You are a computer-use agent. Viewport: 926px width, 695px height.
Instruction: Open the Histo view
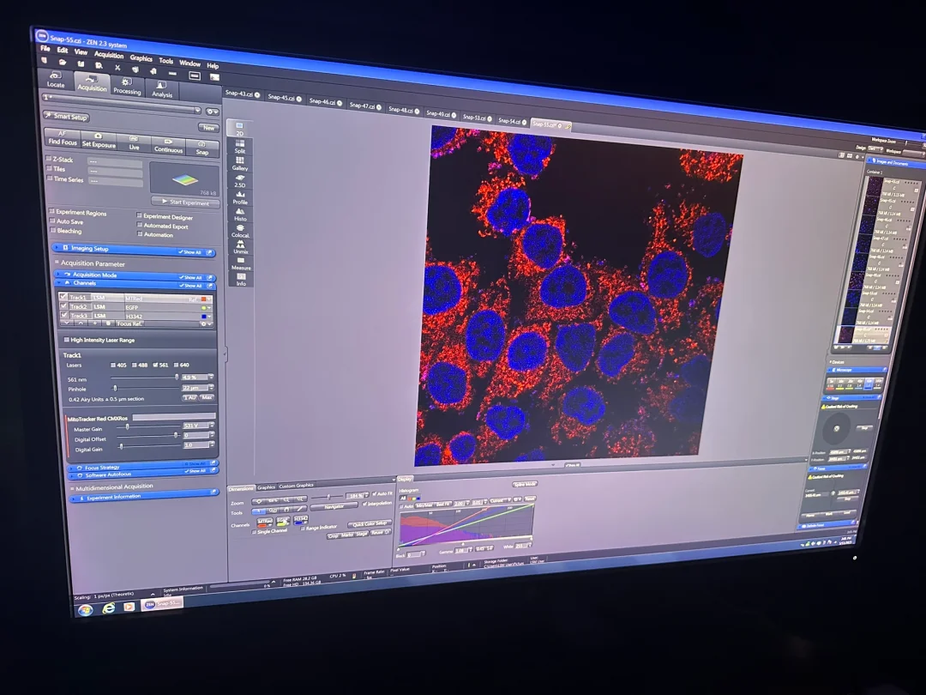point(240,214)
